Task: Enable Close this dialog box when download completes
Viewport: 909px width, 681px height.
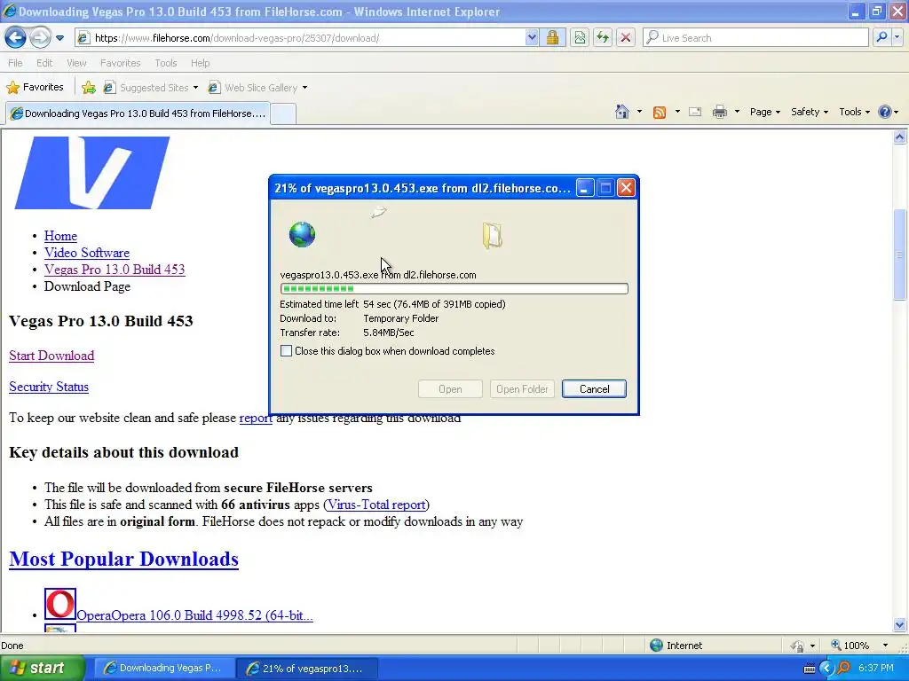Action: [287, 351]
